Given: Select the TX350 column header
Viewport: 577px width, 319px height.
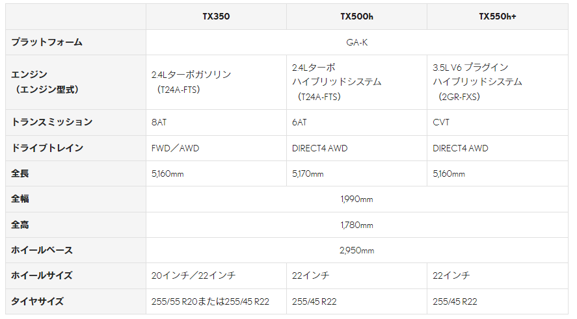Looking at the screenshot, I should pos(216,16).
